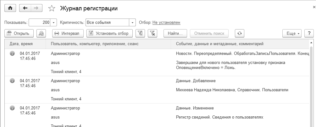Click the Не установлен filter link
This screenshot has width=316, height=127.
[166, 23]
